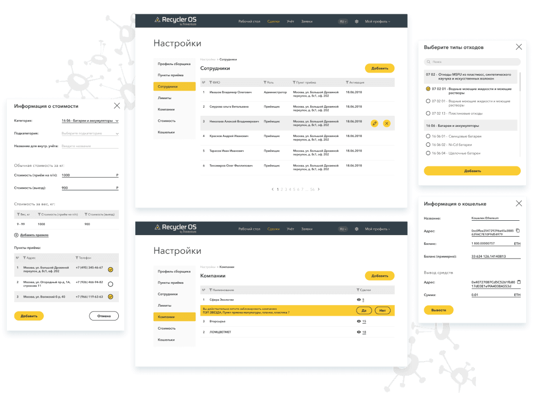Screen dimensions: 533x393
Task: Open Кошельки in the Компании settings sidebar
Action: [166, 340]
